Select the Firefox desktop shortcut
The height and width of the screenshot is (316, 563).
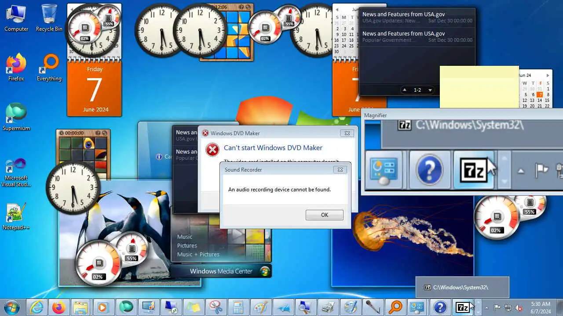pyautogui.click(x=16, y=68)
